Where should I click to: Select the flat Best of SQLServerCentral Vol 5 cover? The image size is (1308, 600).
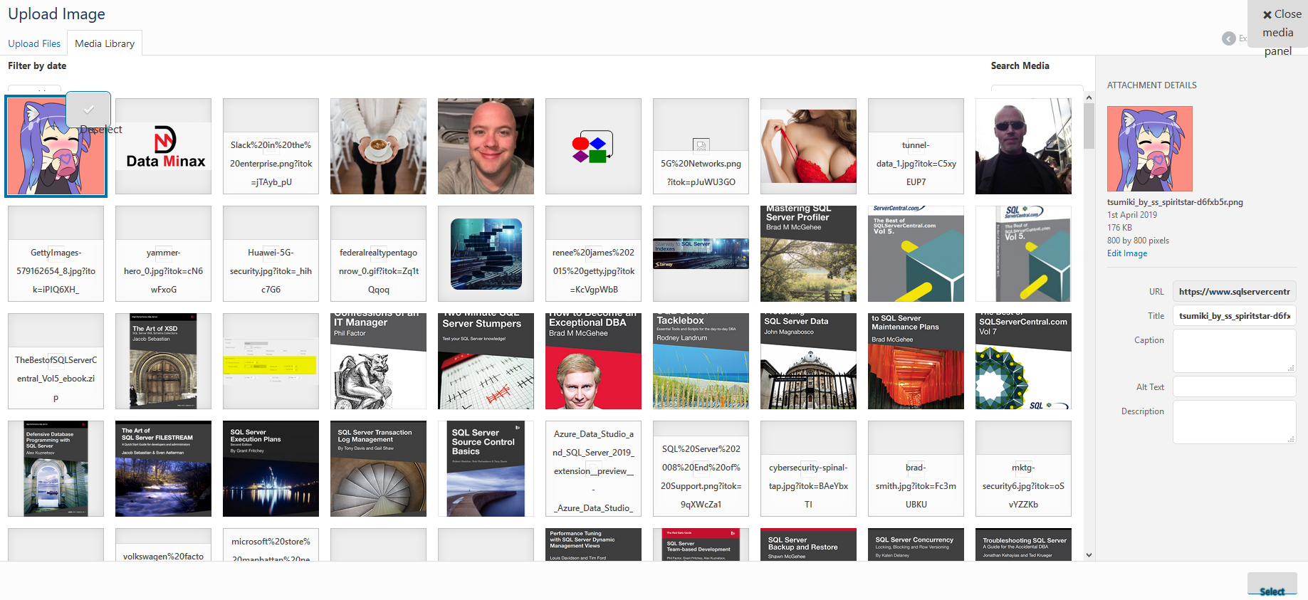tap(916, 254)
